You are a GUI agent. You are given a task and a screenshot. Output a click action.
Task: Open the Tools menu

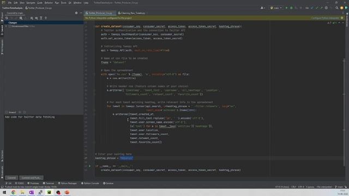(x=64, y=3)
